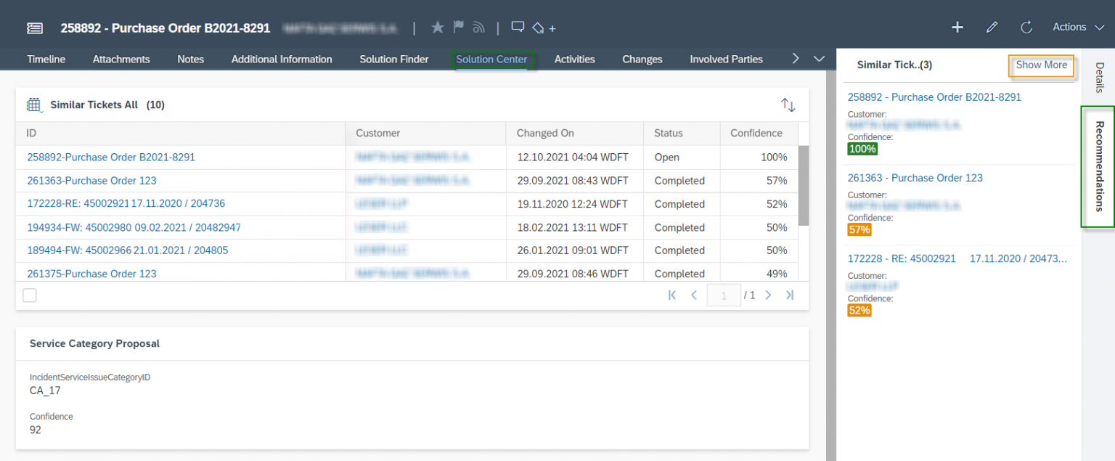Open sort options for Similar Tickets All table
The image size is (1115, 461).
[788, 105]
